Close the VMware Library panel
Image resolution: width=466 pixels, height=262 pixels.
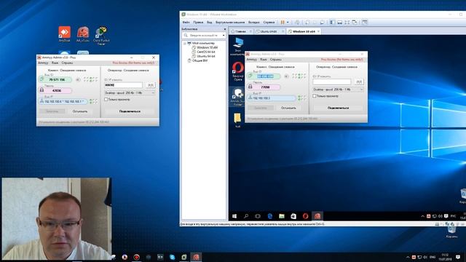click(225, 29)
